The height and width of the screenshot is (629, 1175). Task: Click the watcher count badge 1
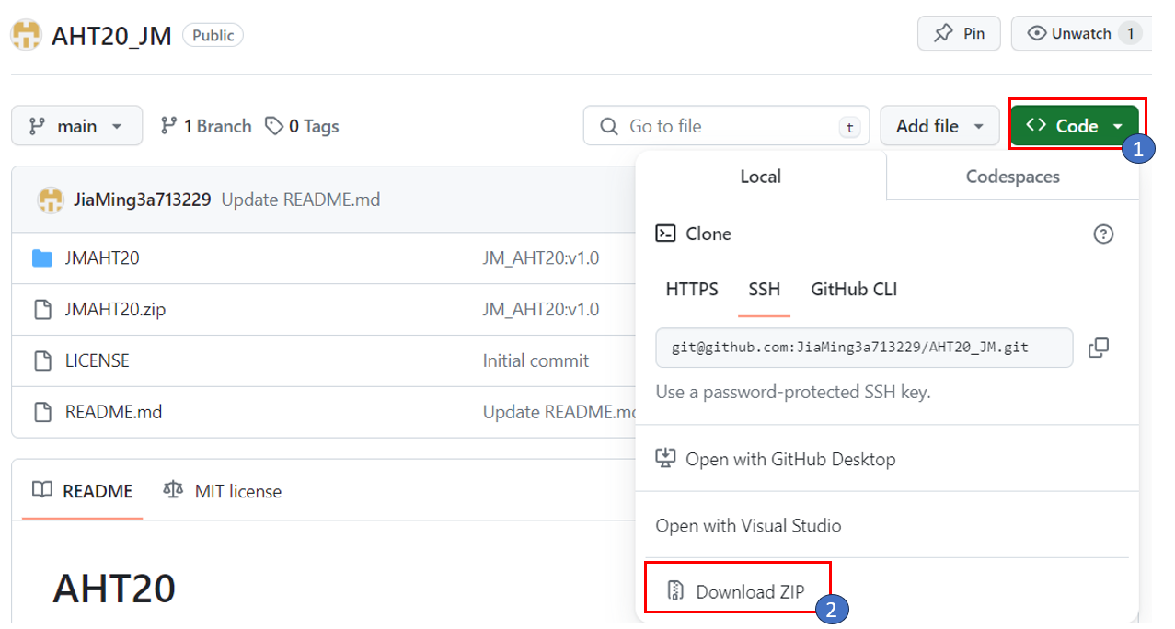1130,33
